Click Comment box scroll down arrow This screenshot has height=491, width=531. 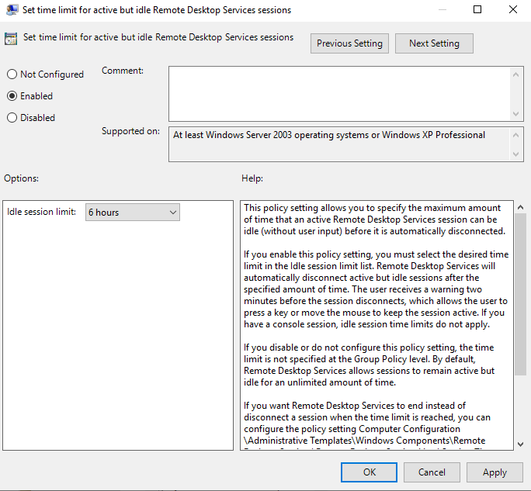click(x=517, y=114)
